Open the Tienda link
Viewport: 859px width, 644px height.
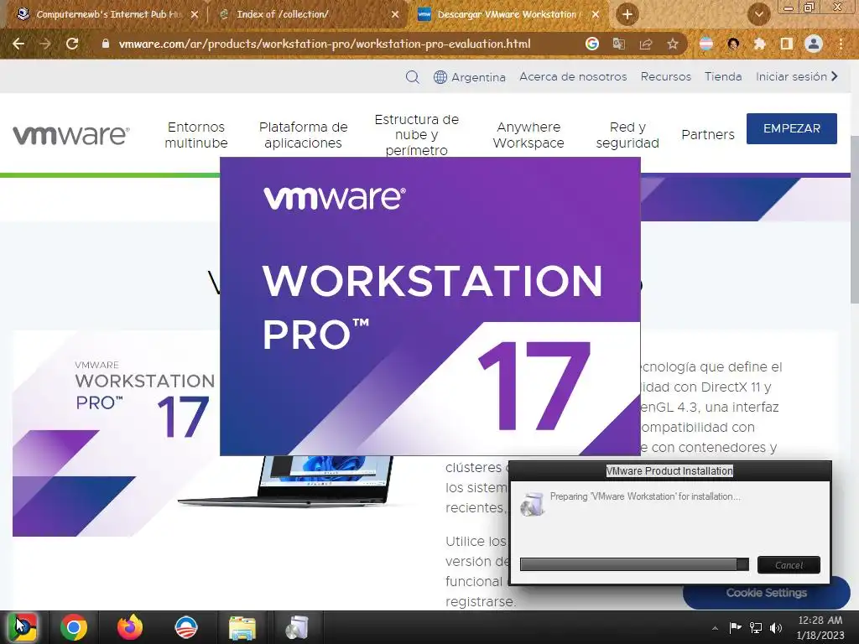click(723, 76)
